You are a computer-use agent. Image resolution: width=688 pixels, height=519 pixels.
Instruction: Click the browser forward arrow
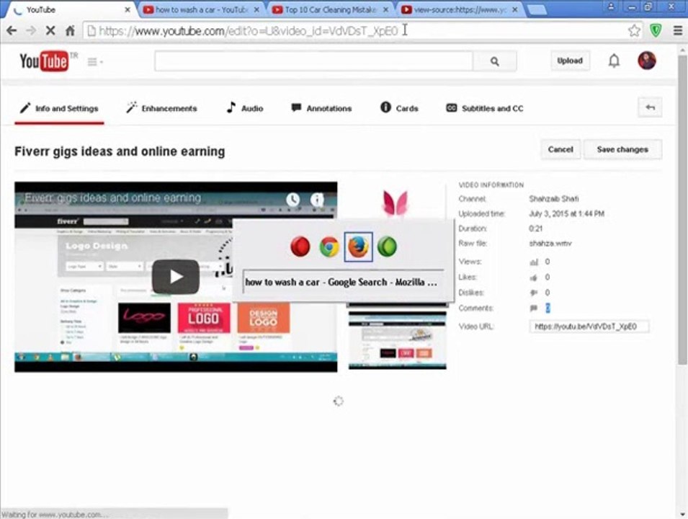[x=31, y=30]
